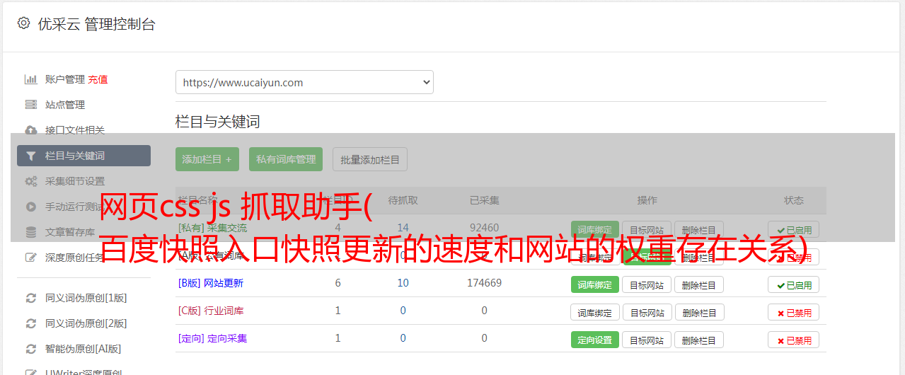Open 文章暂存库 in the sidebar
Image resolution: width=905 pixels, height=375 pixels.
click(x=70, y=232)
